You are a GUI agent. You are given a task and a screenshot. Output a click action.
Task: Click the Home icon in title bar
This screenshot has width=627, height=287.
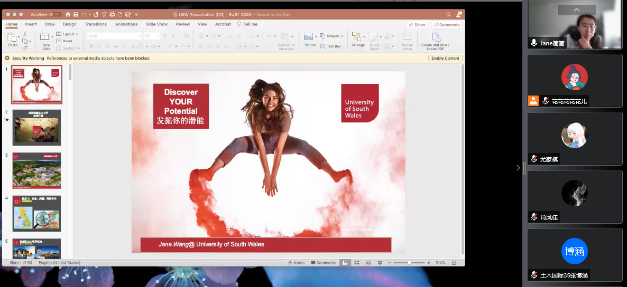(68, 14)
